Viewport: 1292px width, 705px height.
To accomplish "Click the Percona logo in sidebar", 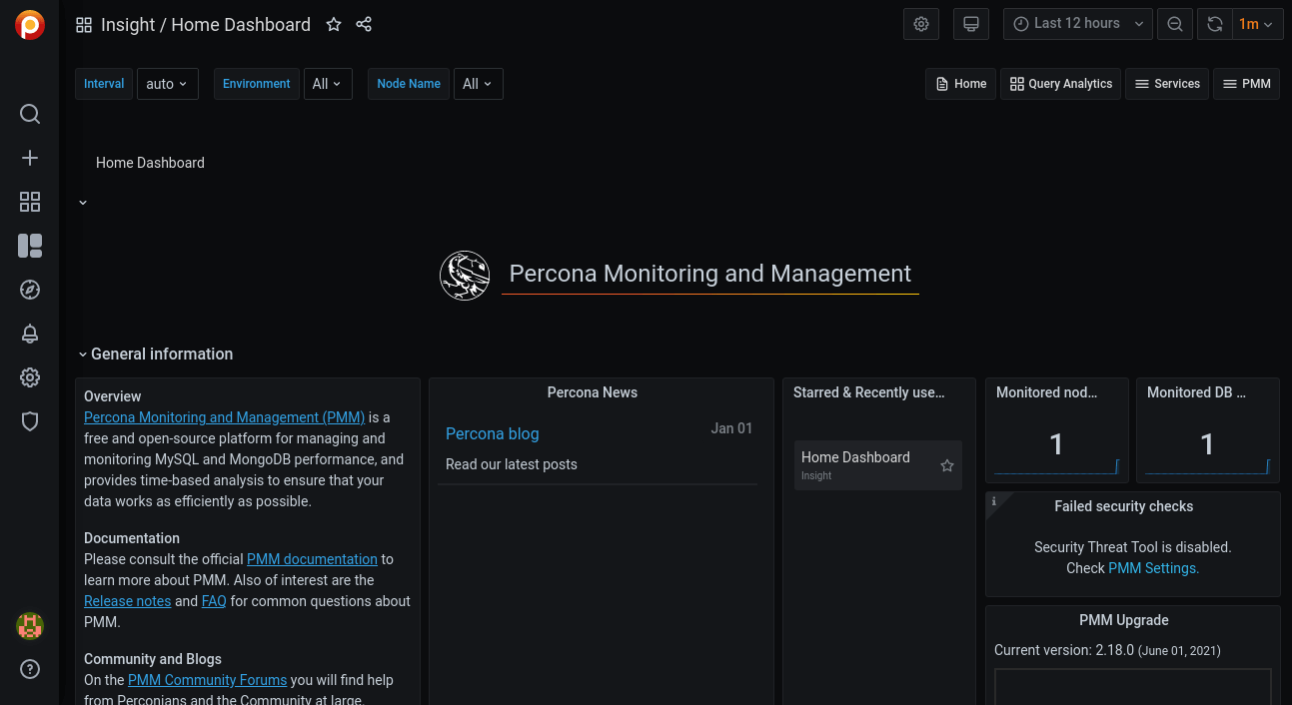I will coord(30,25).
